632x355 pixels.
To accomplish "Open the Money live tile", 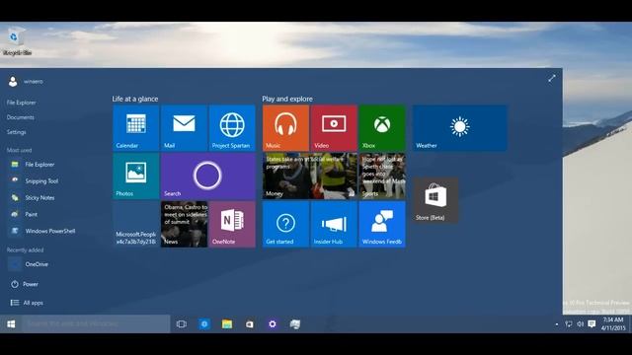I will pos(310,176).
